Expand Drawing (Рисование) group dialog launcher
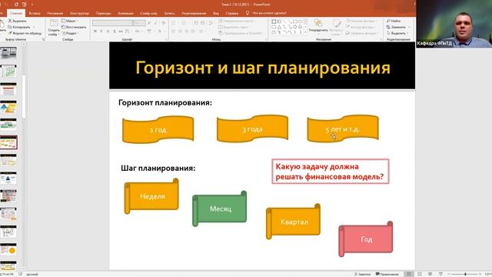Screen dimensions: 492x277 (381, 39)
